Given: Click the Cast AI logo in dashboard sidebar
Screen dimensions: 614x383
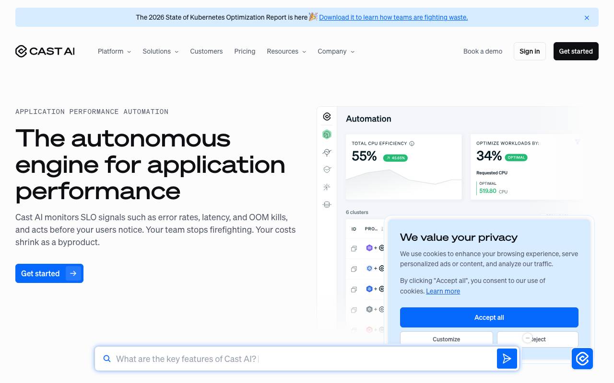Looking at the screenshot, I should [327, 116].
